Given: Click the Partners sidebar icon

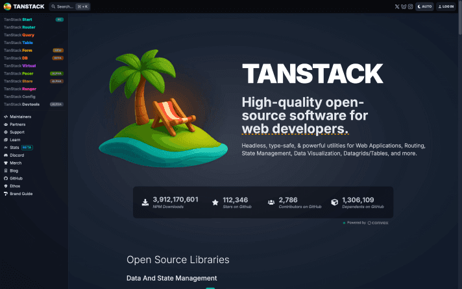Looking at the screenshot, I should click(6, 124).
